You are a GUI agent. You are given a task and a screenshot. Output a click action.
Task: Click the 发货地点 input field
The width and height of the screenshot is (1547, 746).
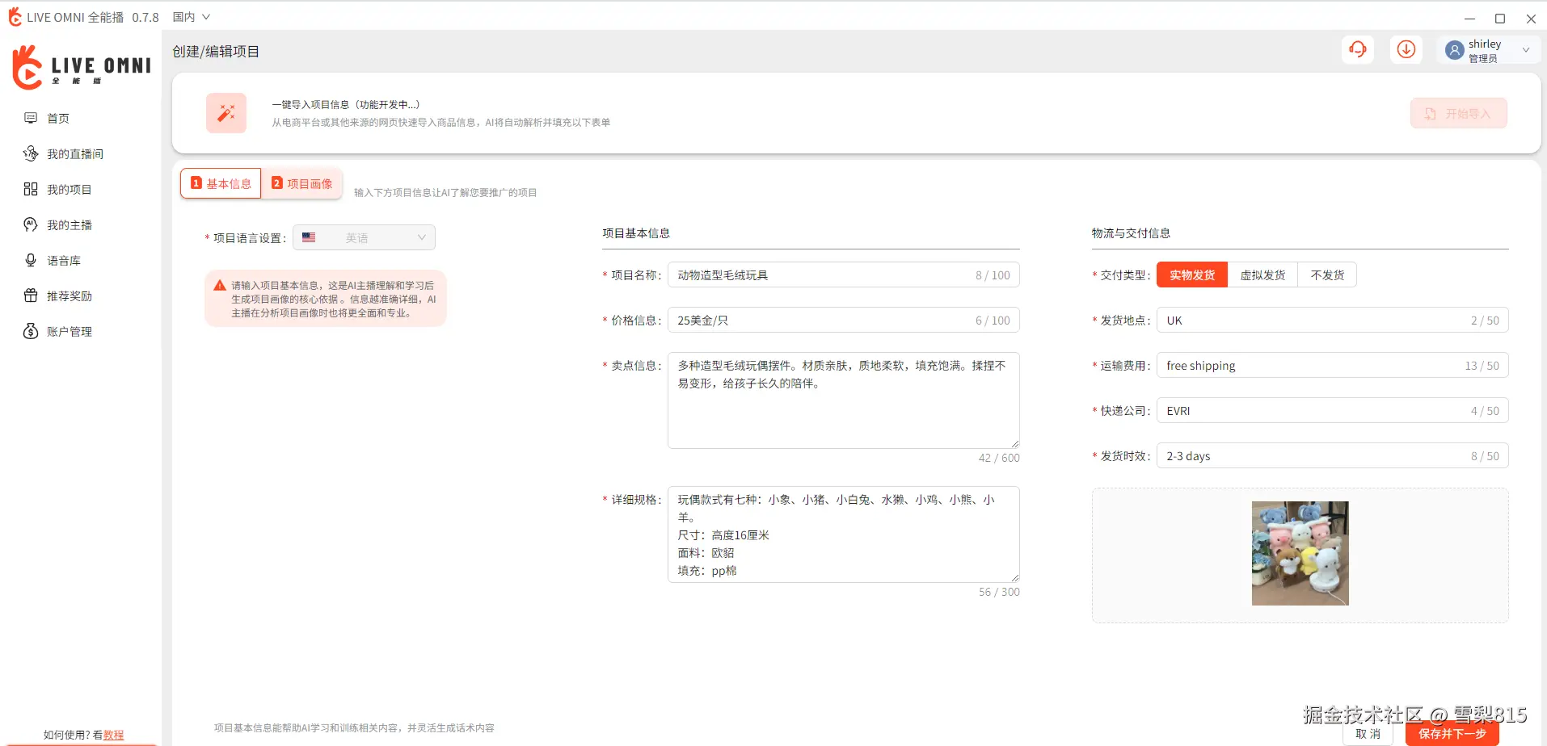(1333, 321)
